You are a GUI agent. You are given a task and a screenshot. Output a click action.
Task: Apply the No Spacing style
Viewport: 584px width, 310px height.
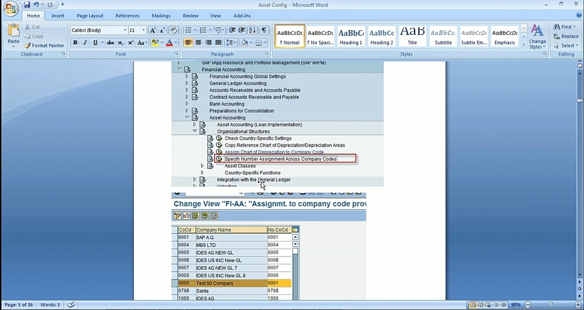coord(320,36)
